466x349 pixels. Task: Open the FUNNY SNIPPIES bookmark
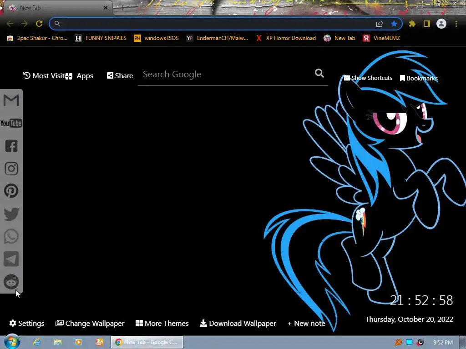click(101, 38)
